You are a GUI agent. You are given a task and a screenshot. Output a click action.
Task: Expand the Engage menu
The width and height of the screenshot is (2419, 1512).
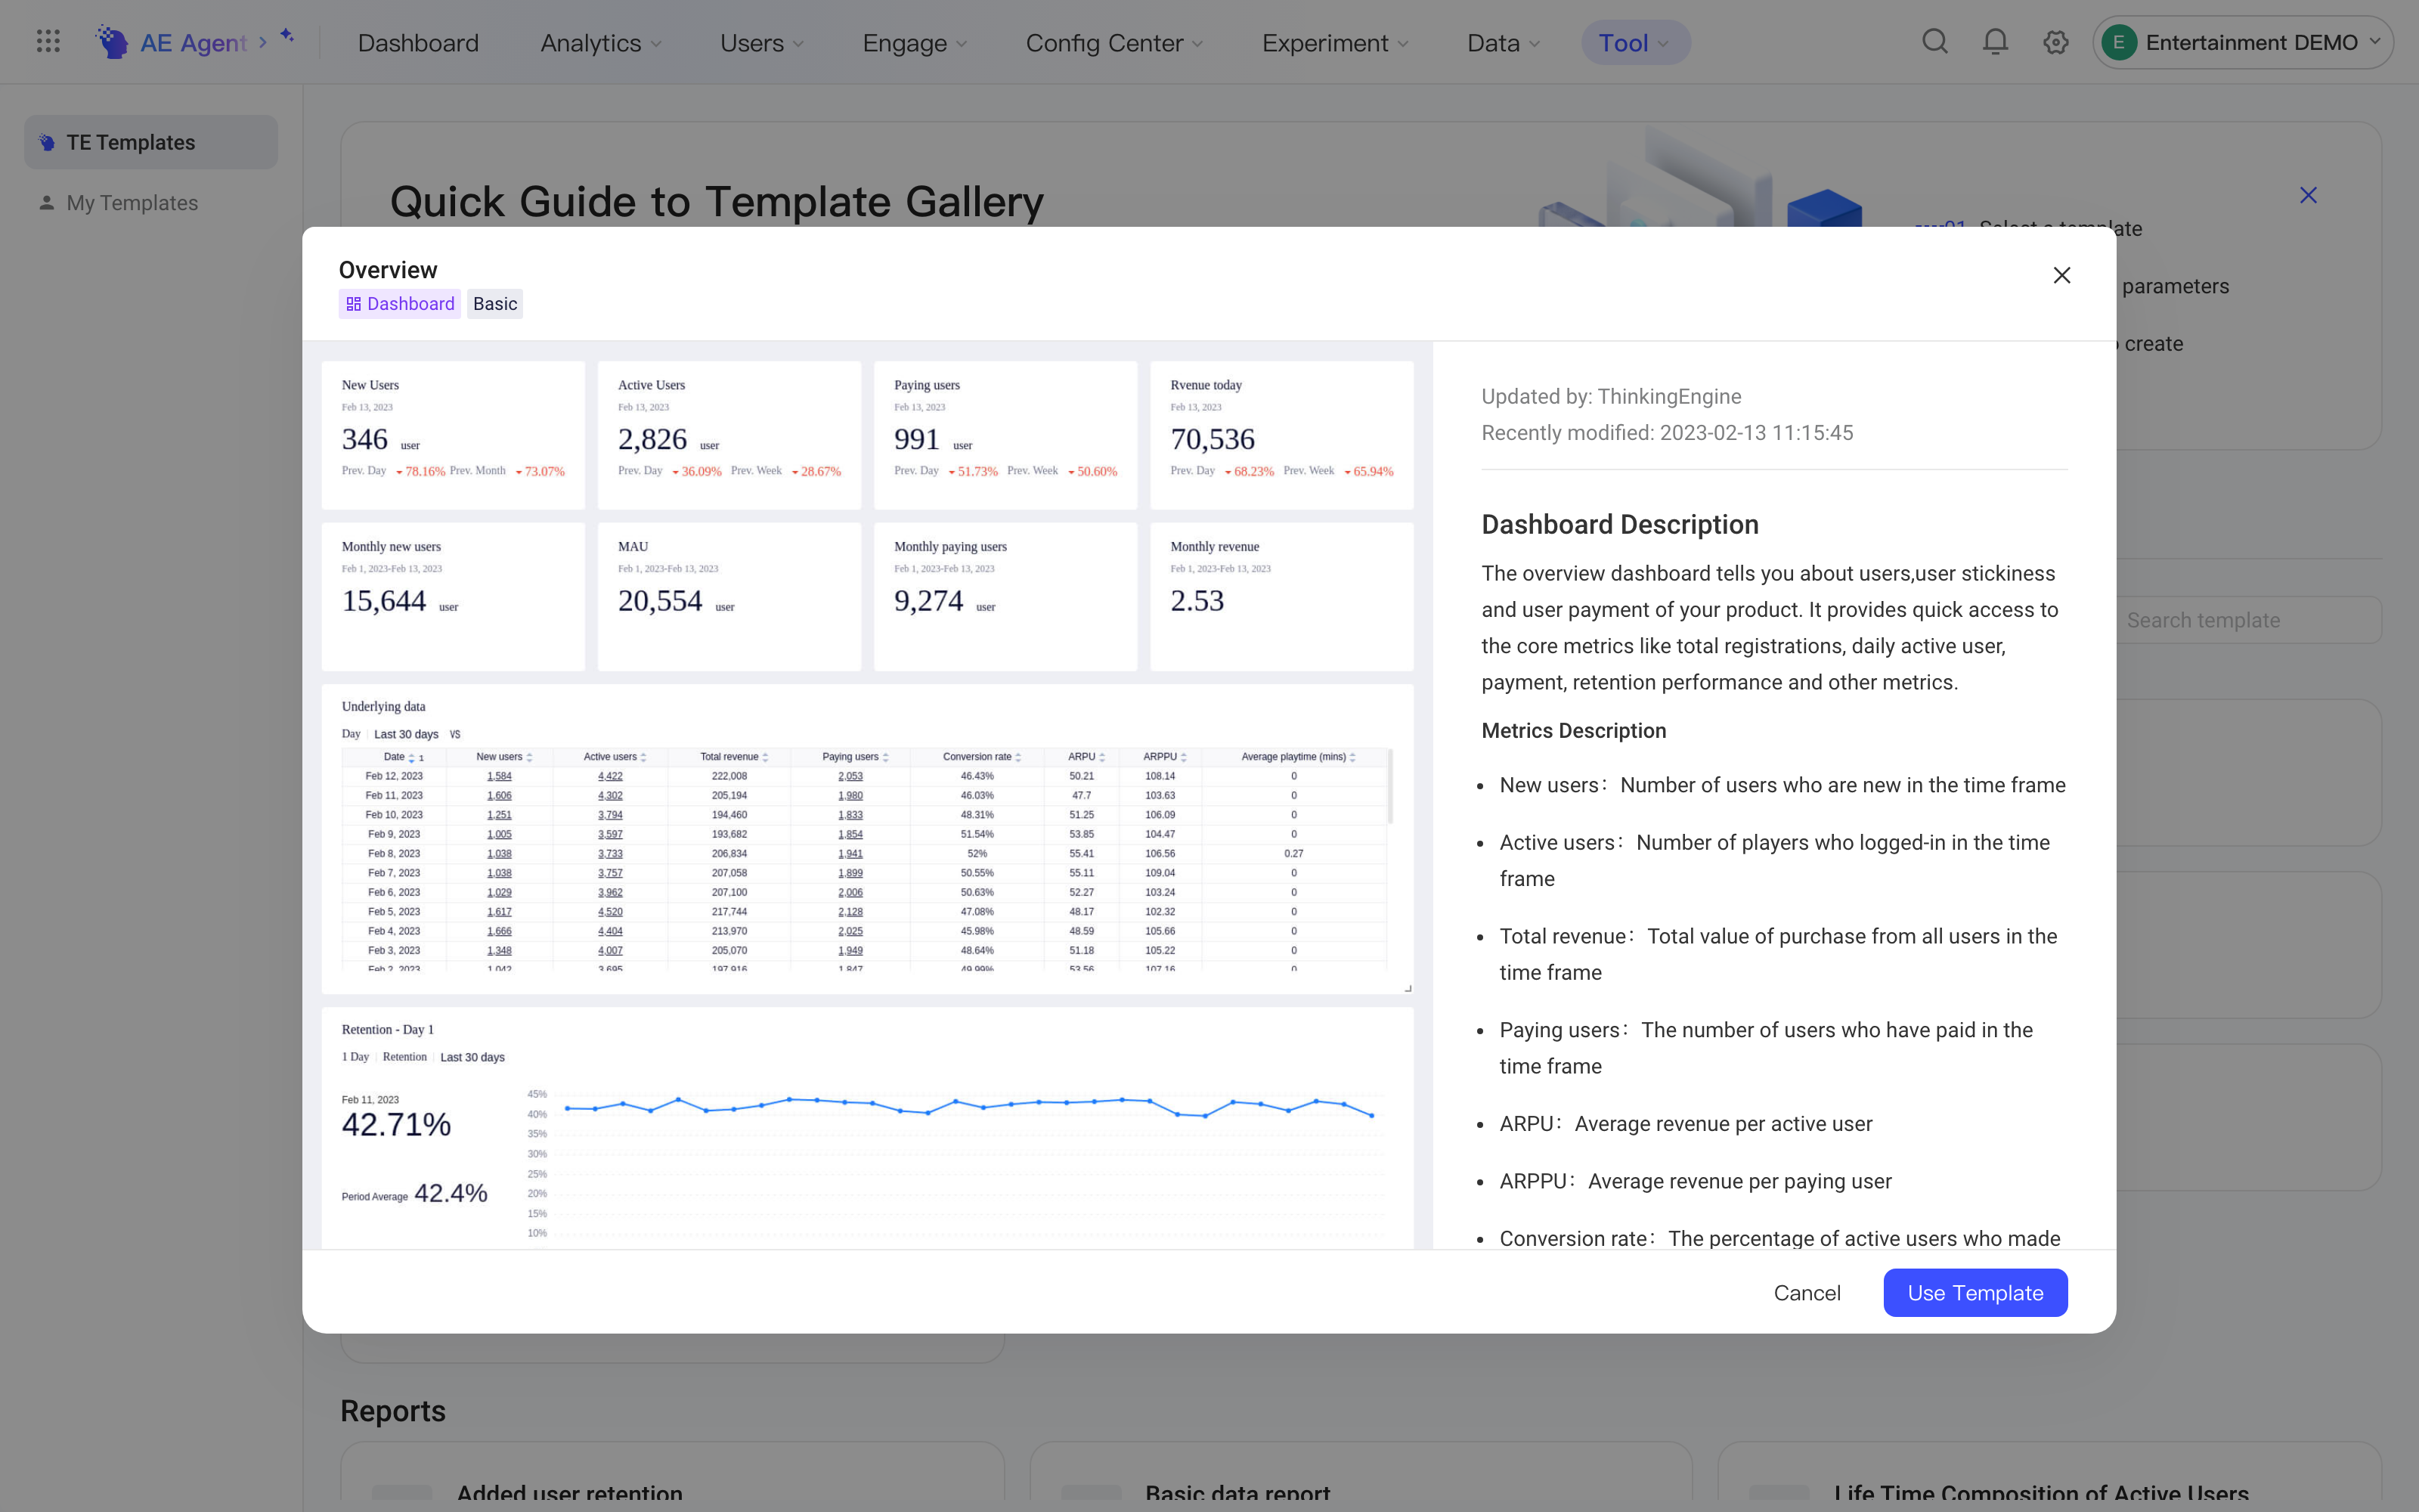pos(915,43)
